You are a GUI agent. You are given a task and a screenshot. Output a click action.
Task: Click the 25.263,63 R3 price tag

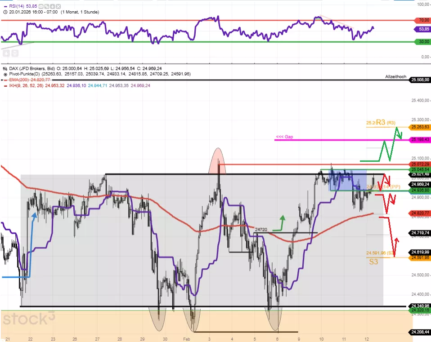pyautogui.click(x=420, y=127)
